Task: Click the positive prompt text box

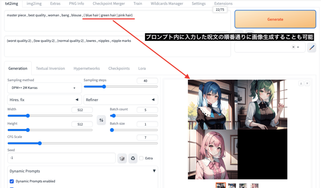Action: pyautogui.click(x=117, y=21)
